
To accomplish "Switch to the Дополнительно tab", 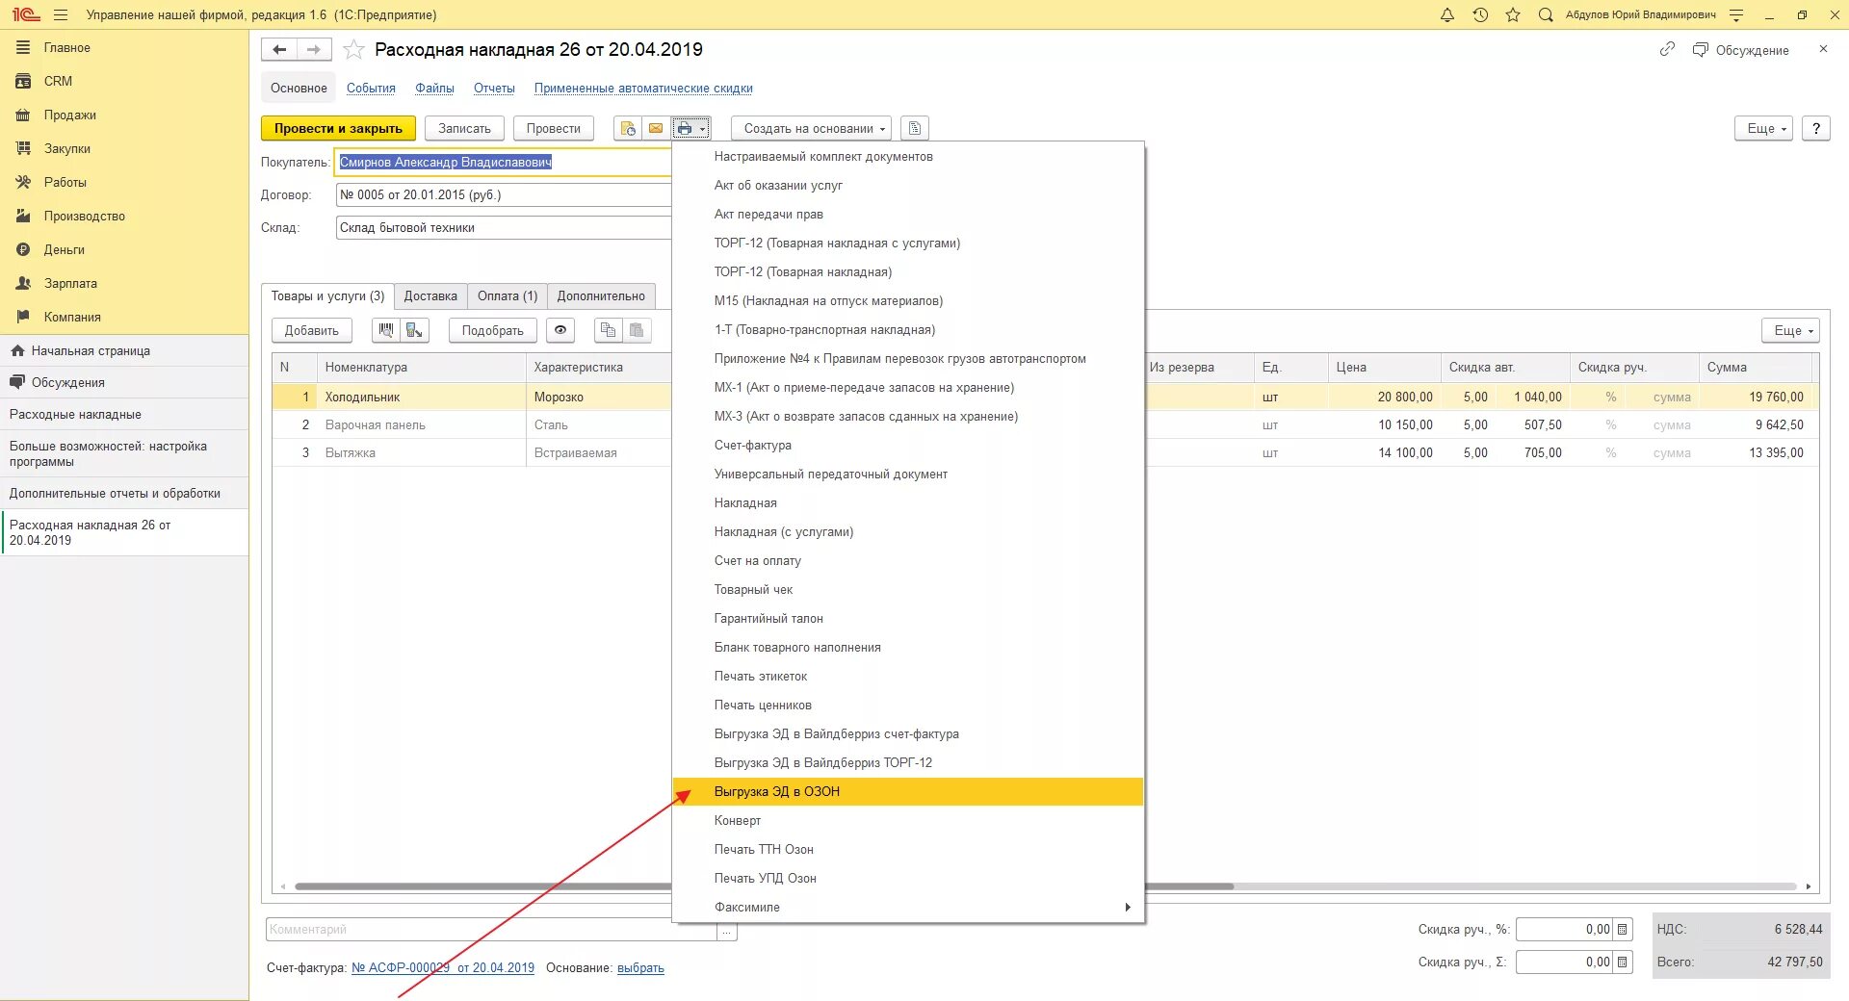I will [601, 295].
